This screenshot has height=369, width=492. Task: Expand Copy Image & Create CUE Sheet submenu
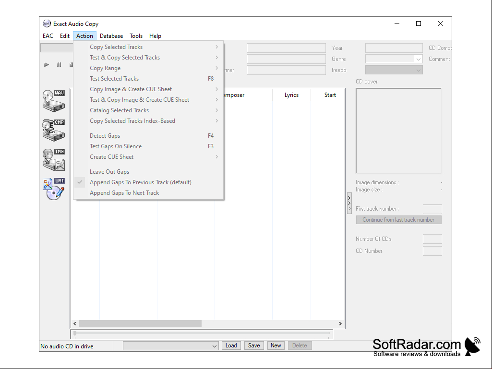point(148,89)
